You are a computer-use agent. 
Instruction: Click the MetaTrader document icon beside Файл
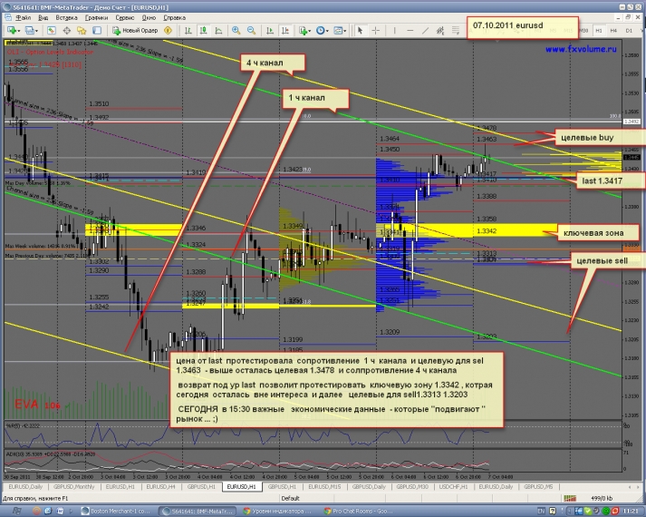(8, 18)
